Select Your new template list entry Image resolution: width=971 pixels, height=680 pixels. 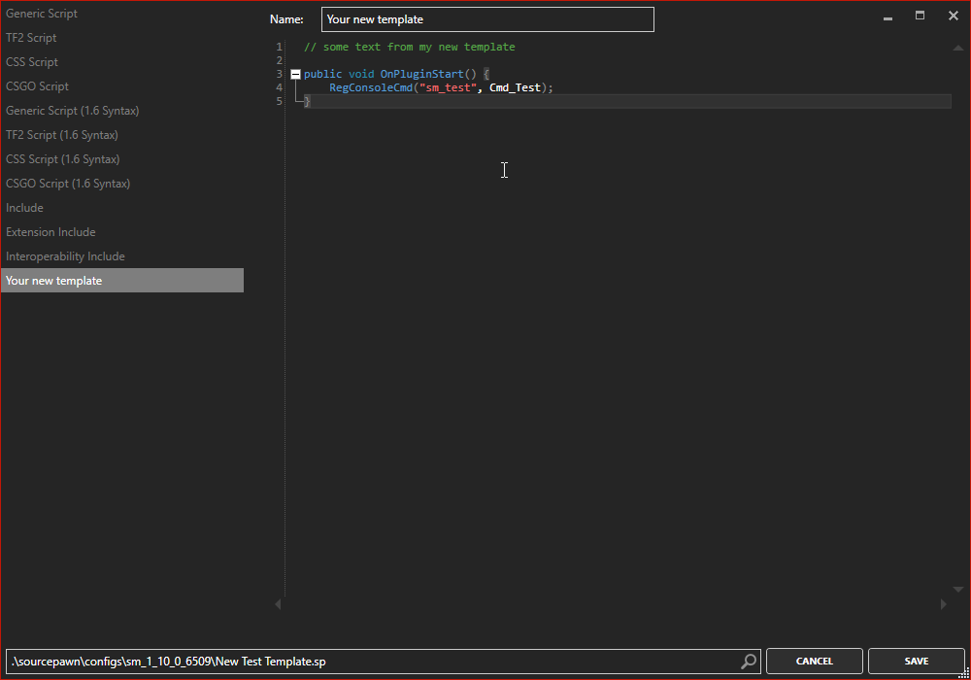(122, 281)
